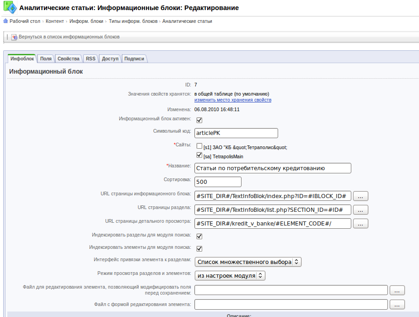The height and width of the screenshot is (317, 419).
Task: Open the Список множественного выбора dropdown
Action: (x=247, y=262)
